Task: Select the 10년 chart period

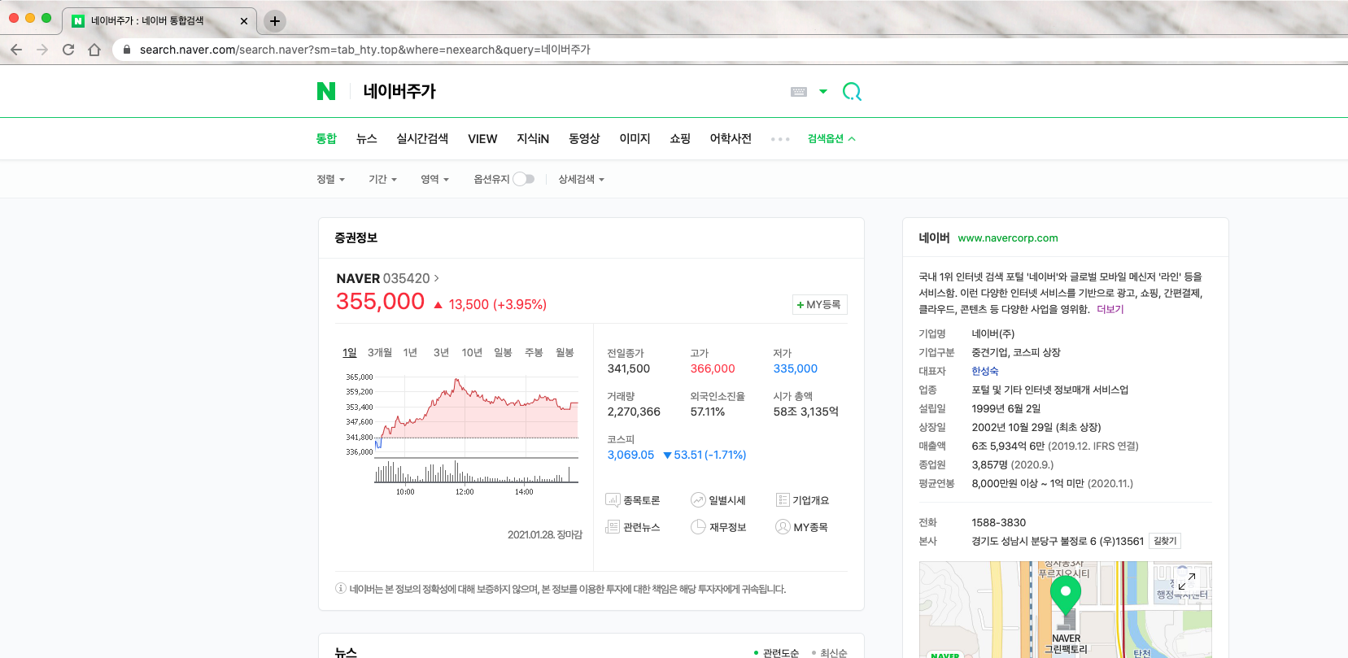Action: point(472,352)
